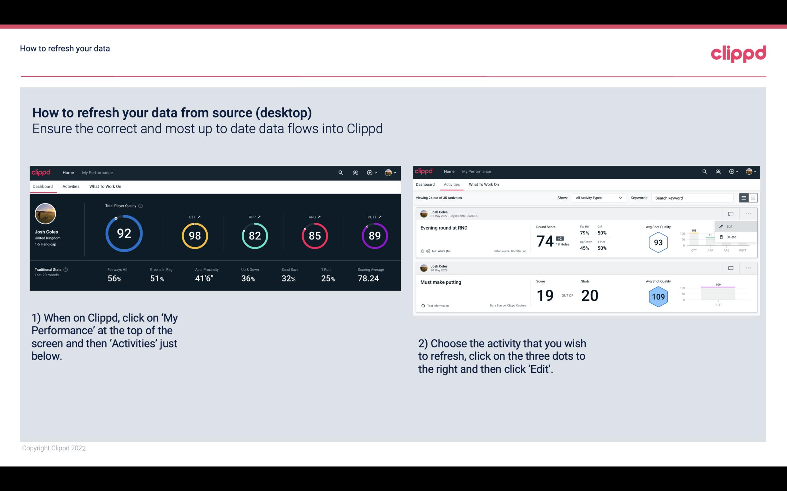Select the Activities tab in right panel
This screenshot has height=491, width=787.
click(x=451, y=185)
